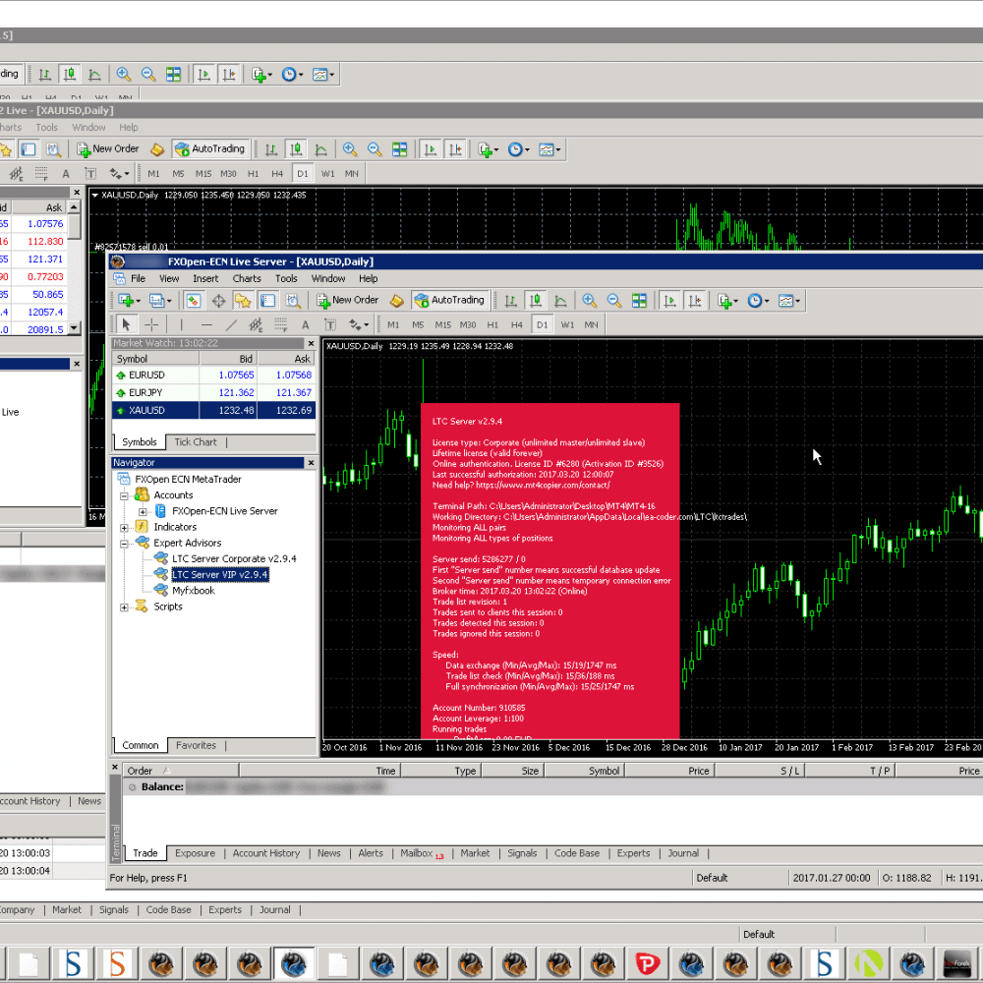Open Data Window in FXOpen-ECN window toolbar
Viewport: 983px width, 983px height.
click(218, 301)
